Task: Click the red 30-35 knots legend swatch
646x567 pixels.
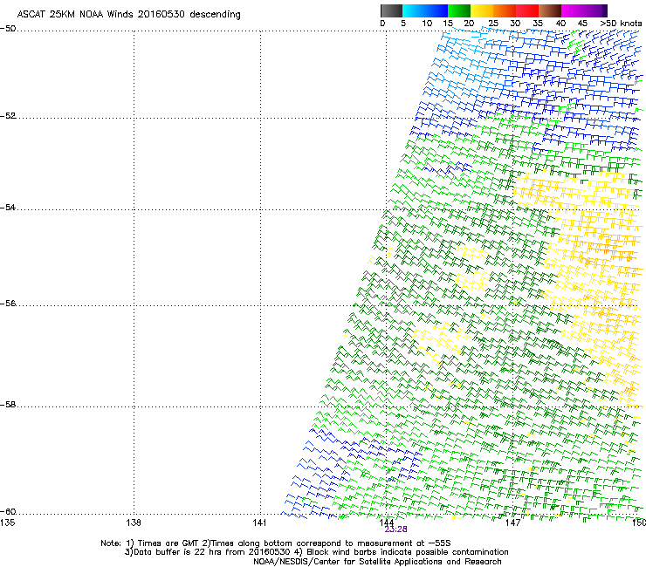Action: tap(527, 10)
